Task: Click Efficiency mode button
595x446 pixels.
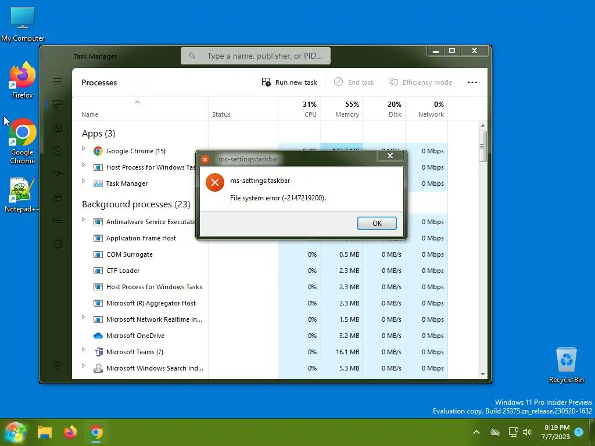Action: 421,82
